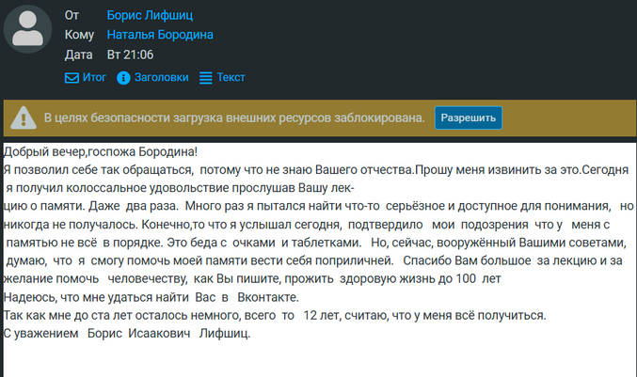
Task: Open recipient link Наталья Бородина
Action: (160, 35)
